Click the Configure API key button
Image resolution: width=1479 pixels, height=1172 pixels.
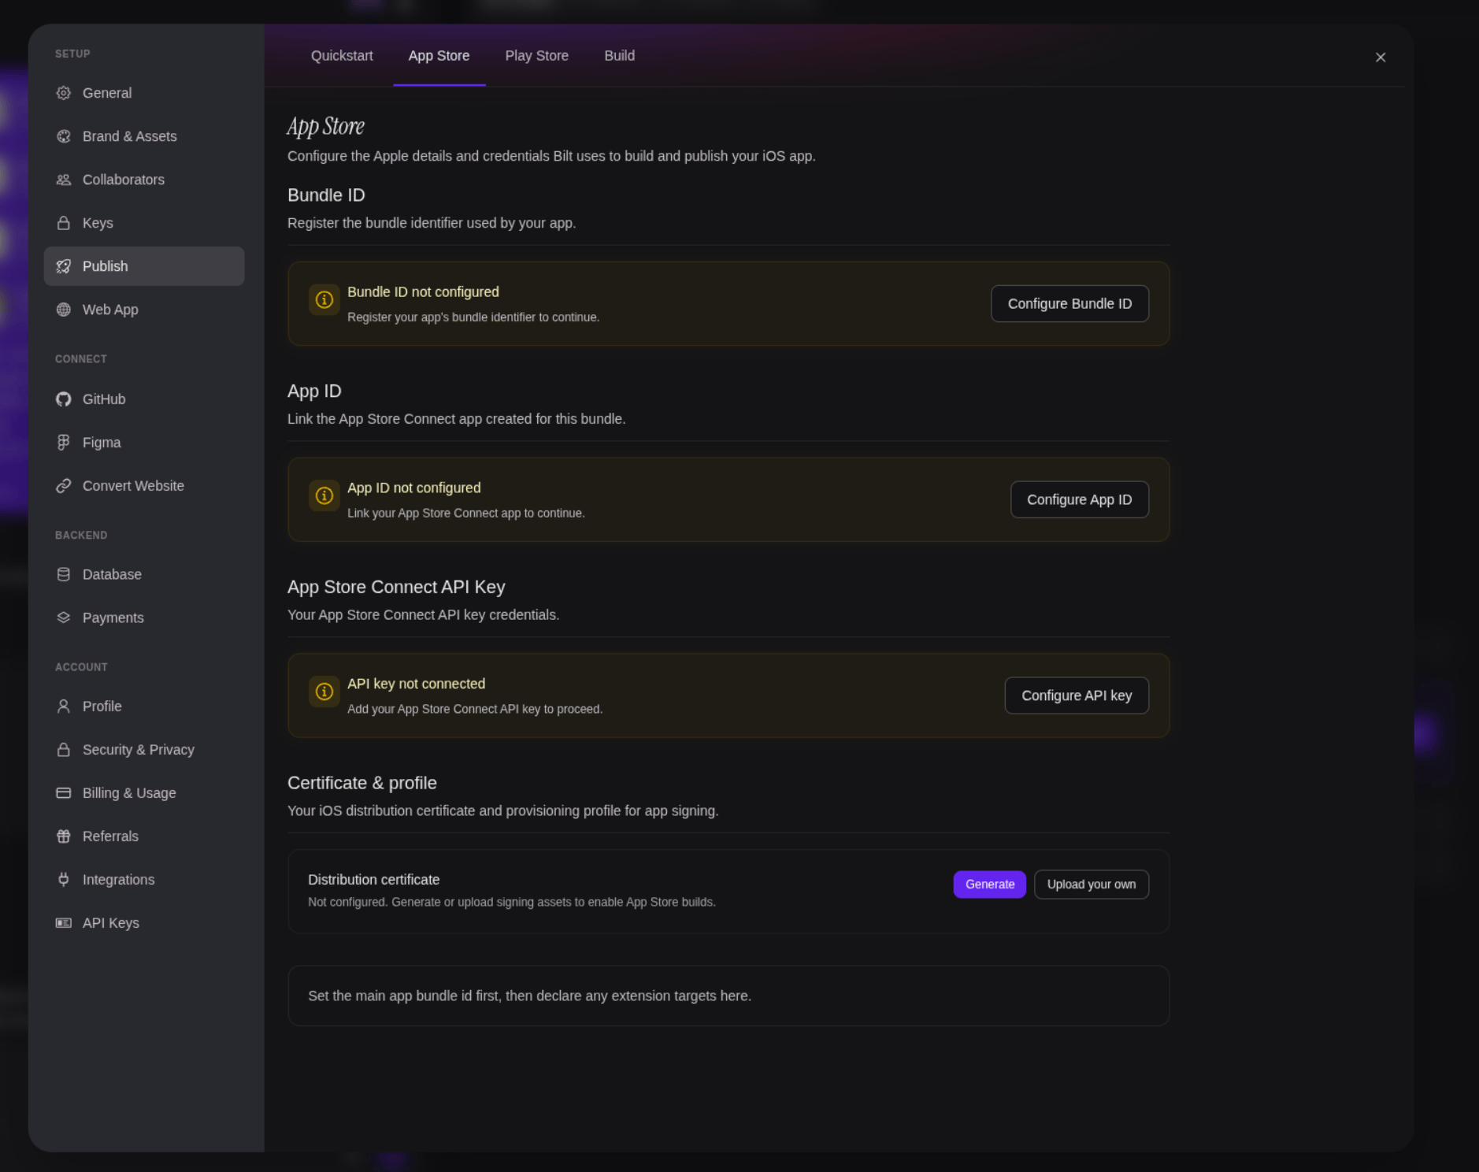tap(1077, 696)
